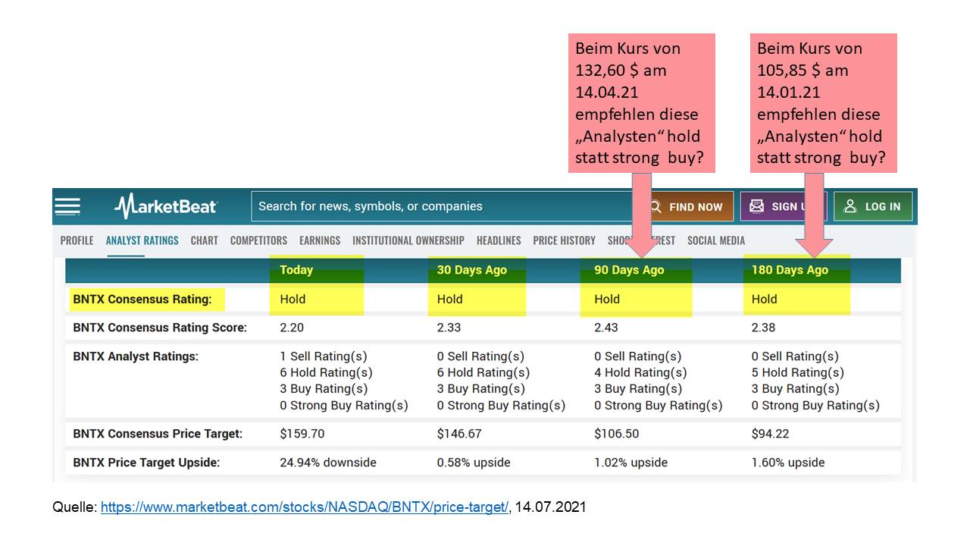Click the "30 Days Ago" column header

click(472, 270)
